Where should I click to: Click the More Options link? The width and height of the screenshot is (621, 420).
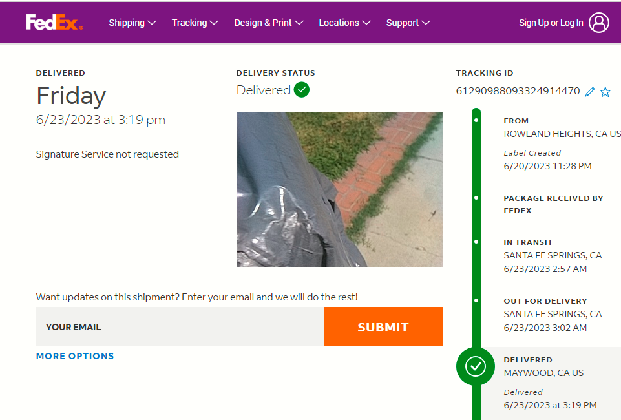pos(75,356)
